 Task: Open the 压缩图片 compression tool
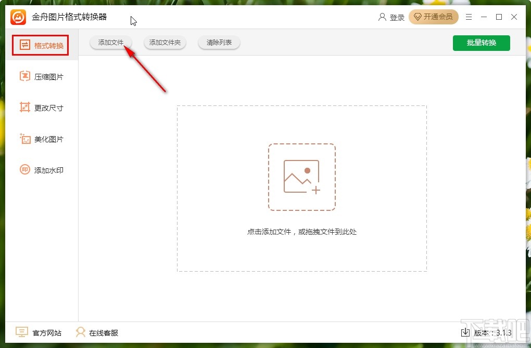click(24, 76)
